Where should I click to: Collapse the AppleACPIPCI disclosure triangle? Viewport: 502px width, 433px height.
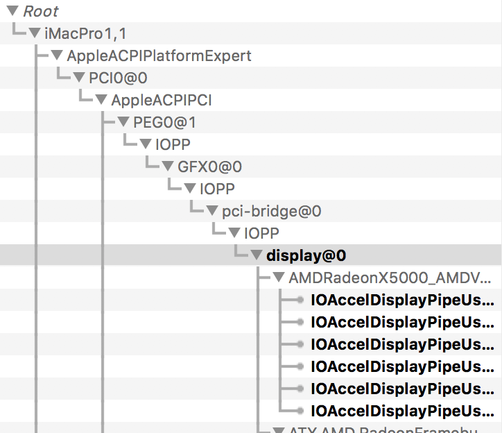101,99
